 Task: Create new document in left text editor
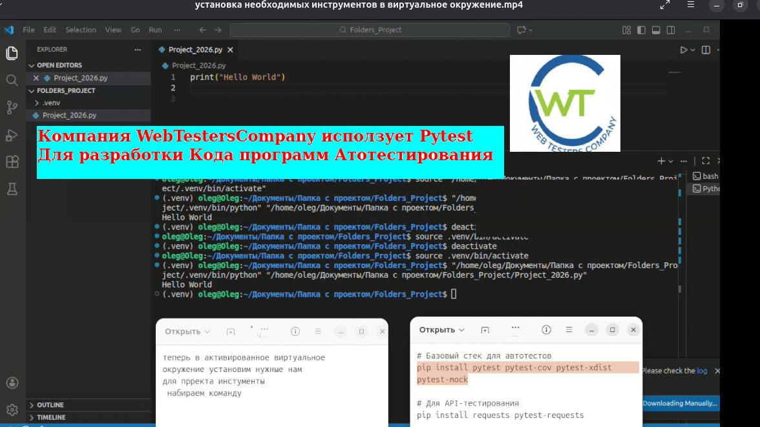click(x=231, y=331)
